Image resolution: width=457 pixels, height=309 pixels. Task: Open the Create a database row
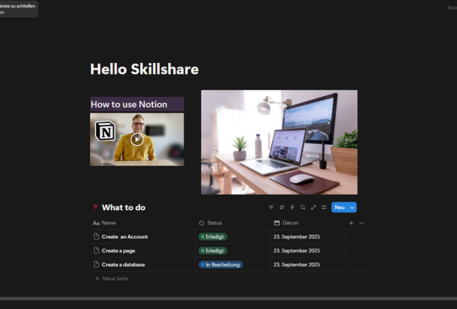point(124,265)
